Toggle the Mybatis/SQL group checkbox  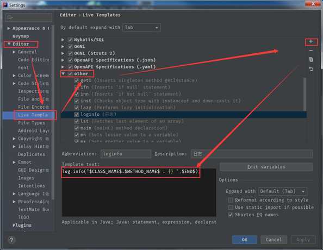point(70,40)
